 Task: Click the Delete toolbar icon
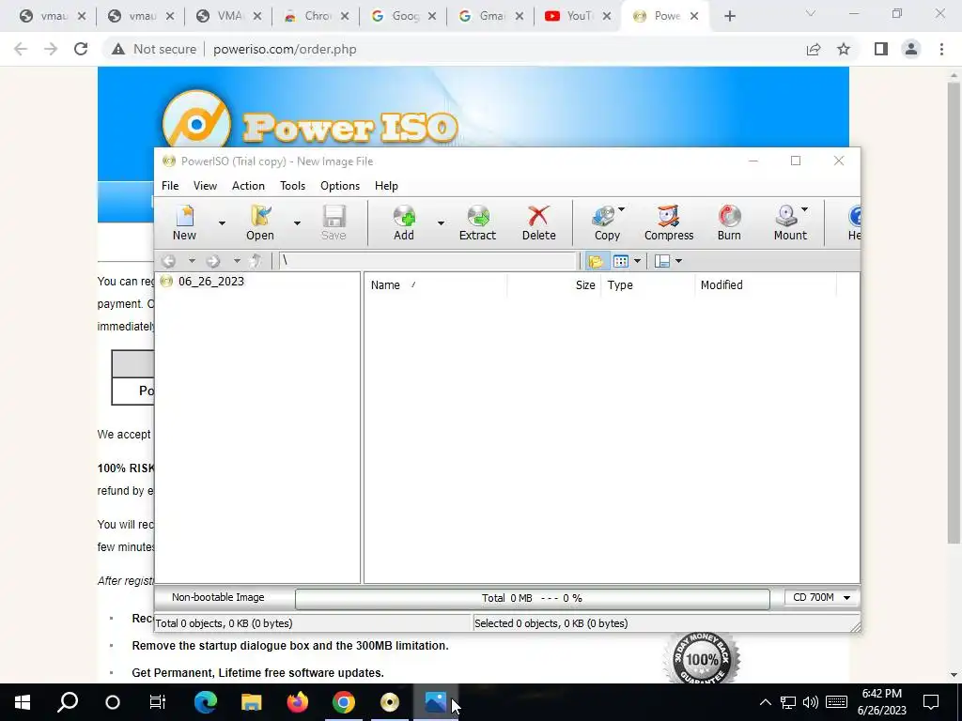pos(538,222)
